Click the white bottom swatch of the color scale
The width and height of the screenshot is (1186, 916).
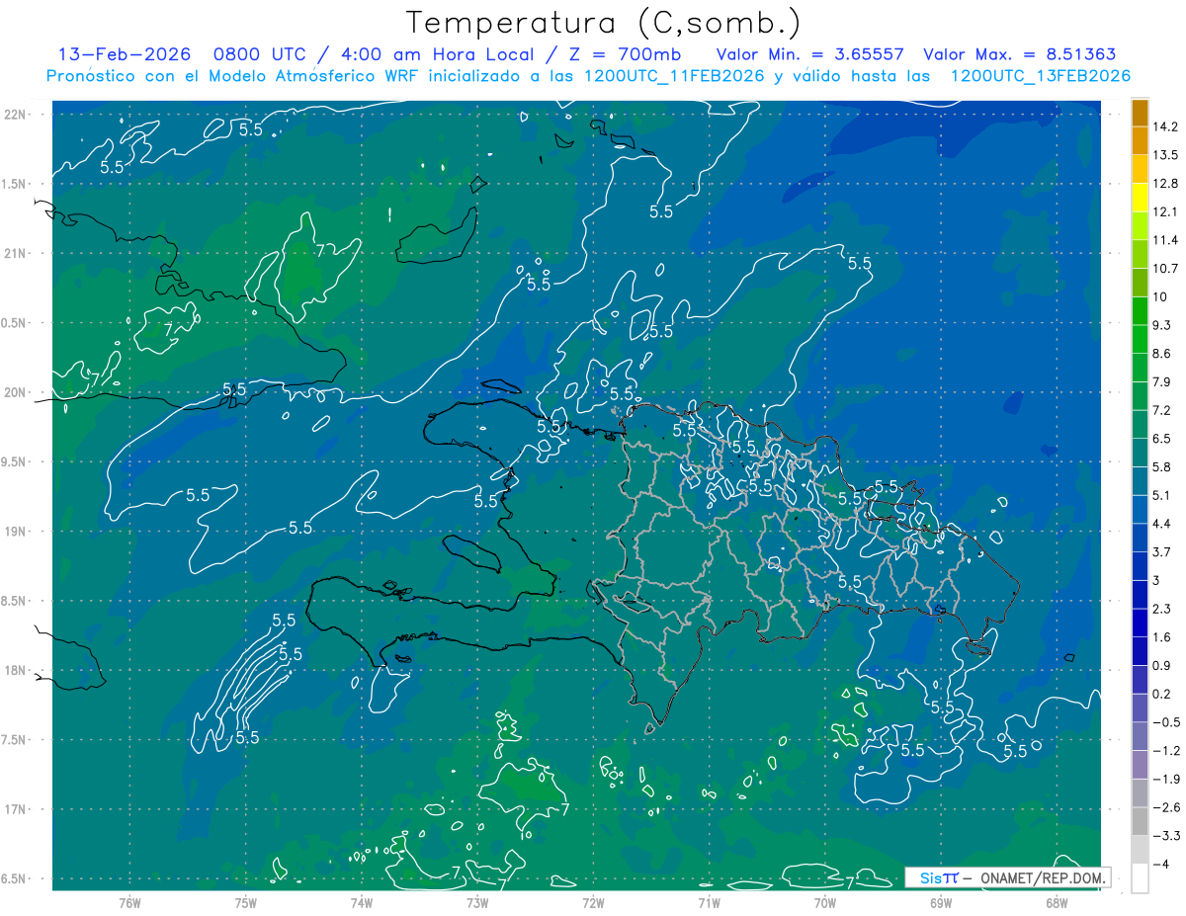(1140, 878)
